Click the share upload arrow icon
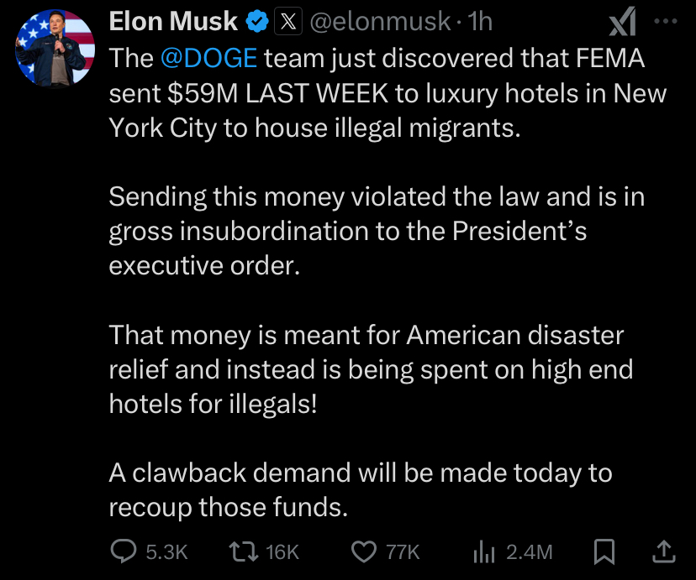 pyautogui.click(x=664, y=551)
